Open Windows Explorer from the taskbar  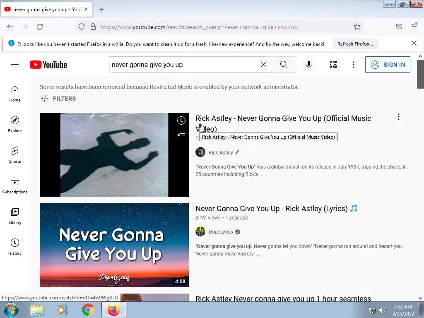37,310
